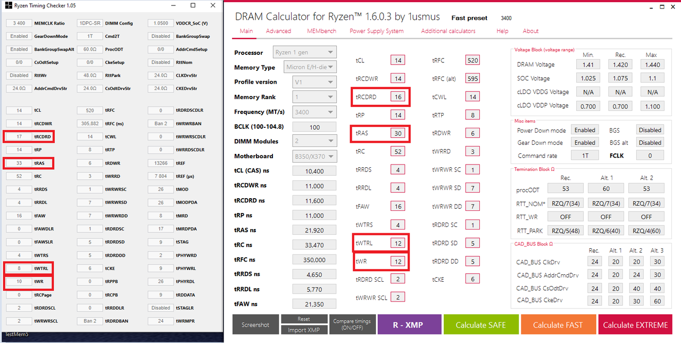Click tWR value 10 in Timing Checker

coord(19,281)
